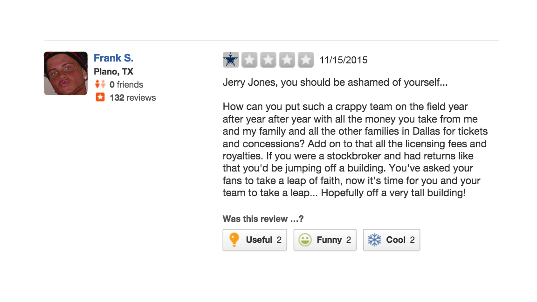Mark the review as Funny
The image size is (537, 302).
pos(325,240)
